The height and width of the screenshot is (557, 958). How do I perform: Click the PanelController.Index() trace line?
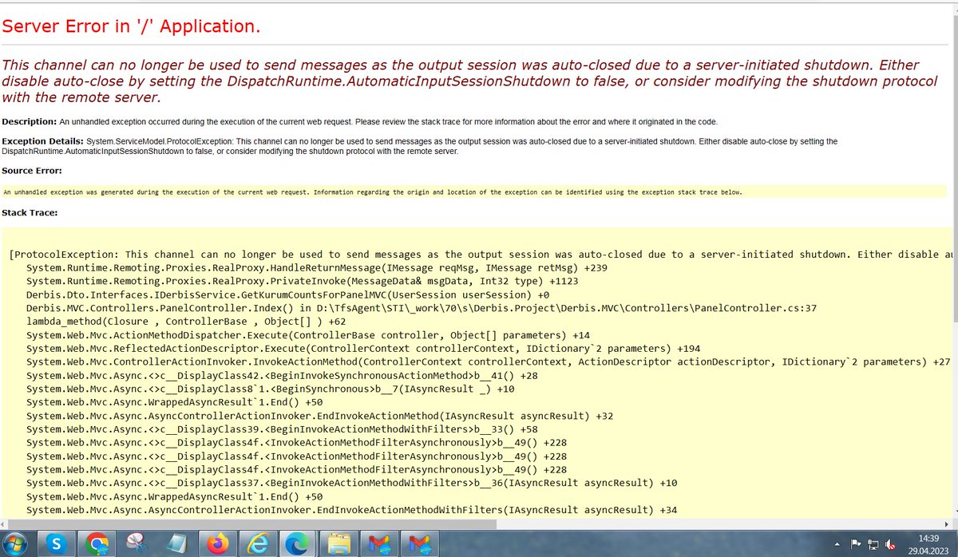[x=422, y=308]
